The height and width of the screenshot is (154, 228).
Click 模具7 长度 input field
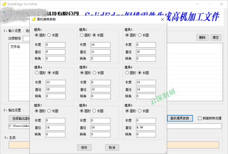pyautogui.click(x=55, y=121)
